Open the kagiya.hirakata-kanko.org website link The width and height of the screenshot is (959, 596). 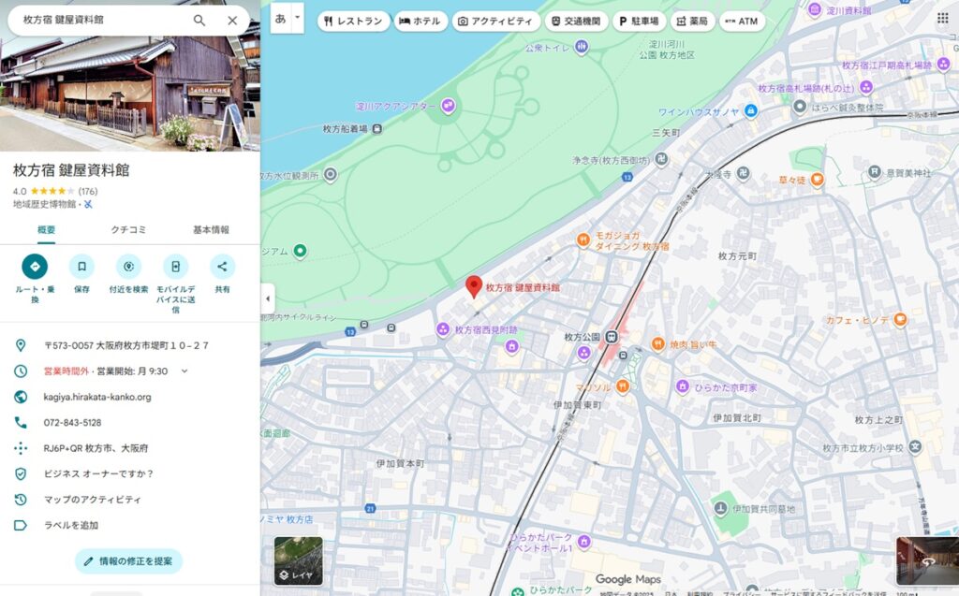point(96,397)
